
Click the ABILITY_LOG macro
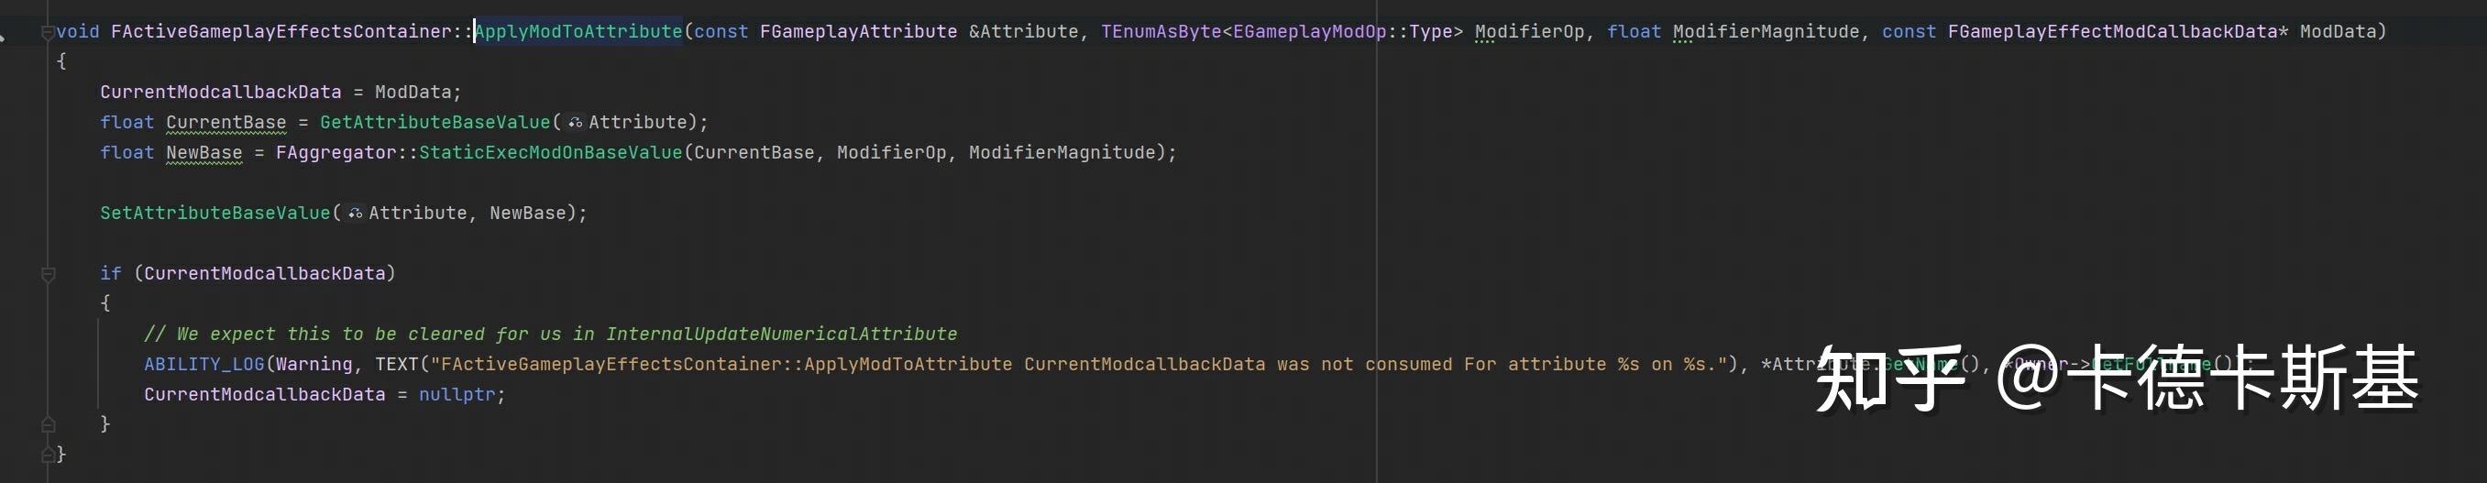(x=204, y=364)
